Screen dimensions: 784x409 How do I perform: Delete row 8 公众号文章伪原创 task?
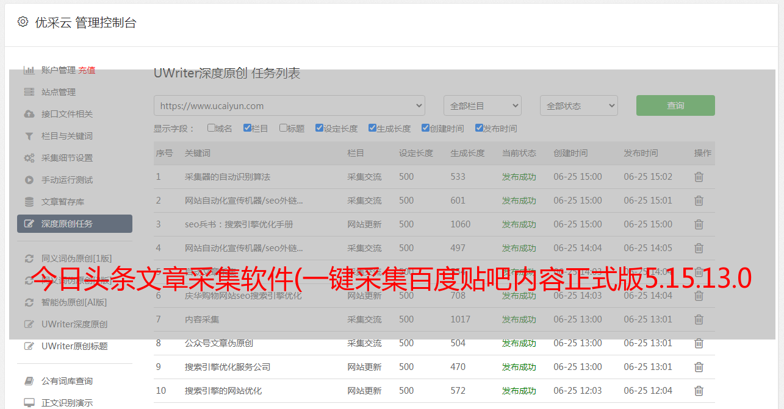699,343
